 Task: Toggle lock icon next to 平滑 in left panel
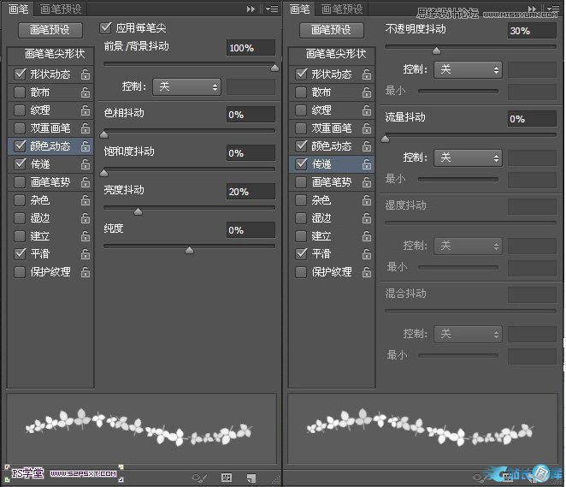coord(85,254)
